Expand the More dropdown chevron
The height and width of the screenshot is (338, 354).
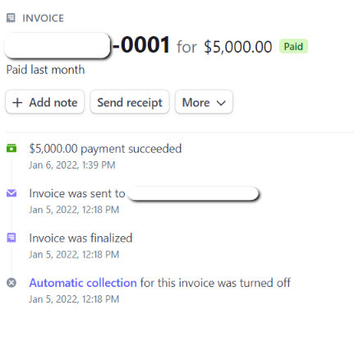coord(221,103)
